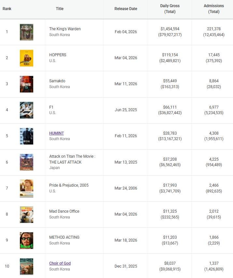Image resolution: width=233 pixels, height=278 pixels.
Task: Open the Choir of God poster
Action: coord(26,266)
